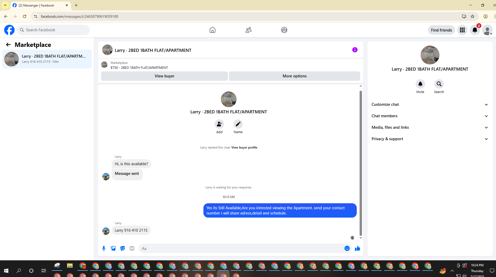The image size is (496, 277).
Task: Open the Friends icon in top navigation
Action: [249, 30]
